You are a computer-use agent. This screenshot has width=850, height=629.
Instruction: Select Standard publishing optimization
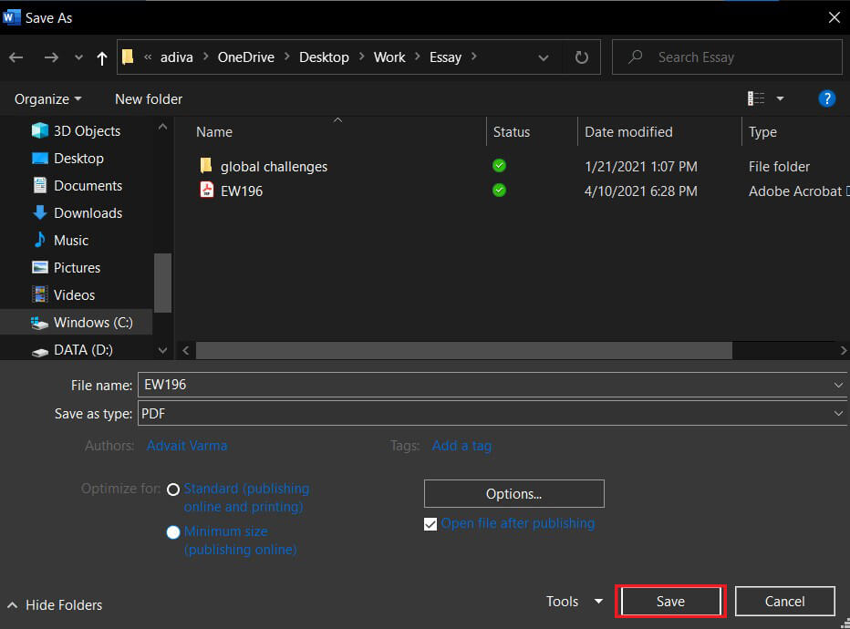coord(173,489)
